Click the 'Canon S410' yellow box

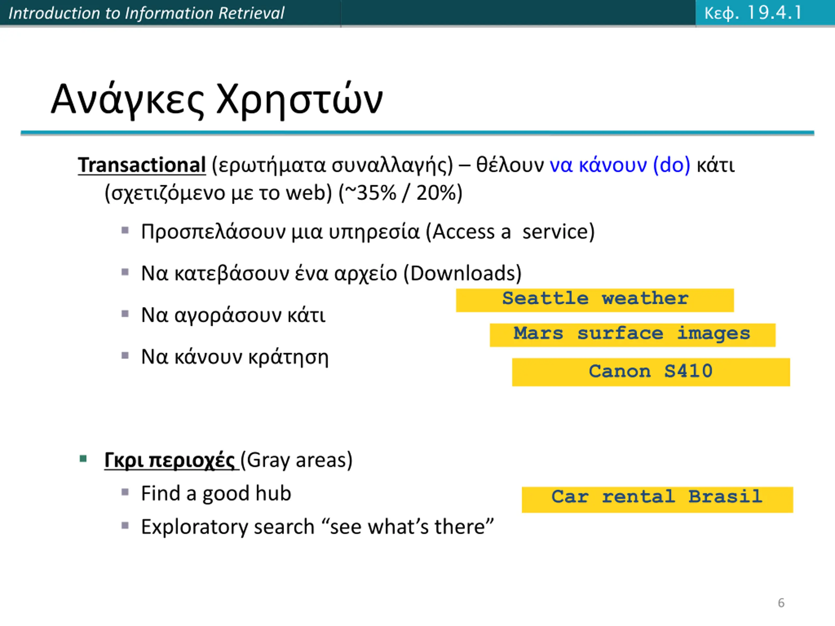[651, 372]
